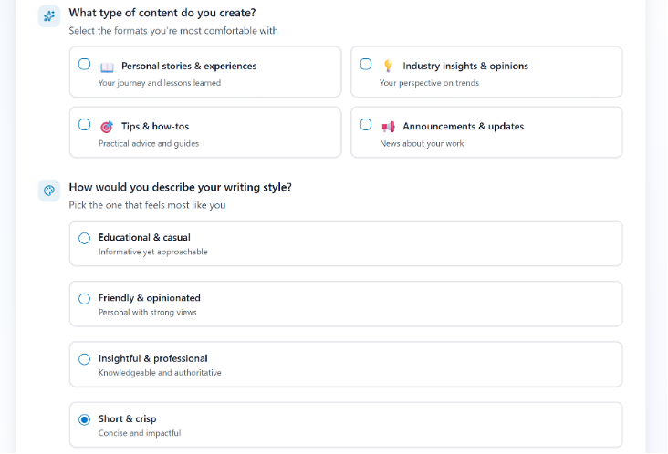Click the target icon for Tips & how-tos
The width and height of the screenshot is (668, 454).
(x=107, y=127)
